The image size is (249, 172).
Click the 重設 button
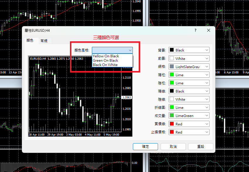[x=201, y=147]
